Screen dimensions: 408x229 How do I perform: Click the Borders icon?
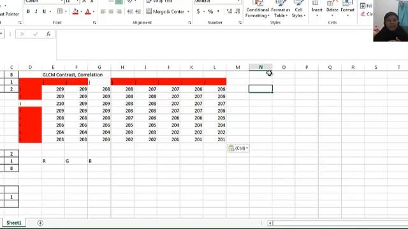[60, 11]
